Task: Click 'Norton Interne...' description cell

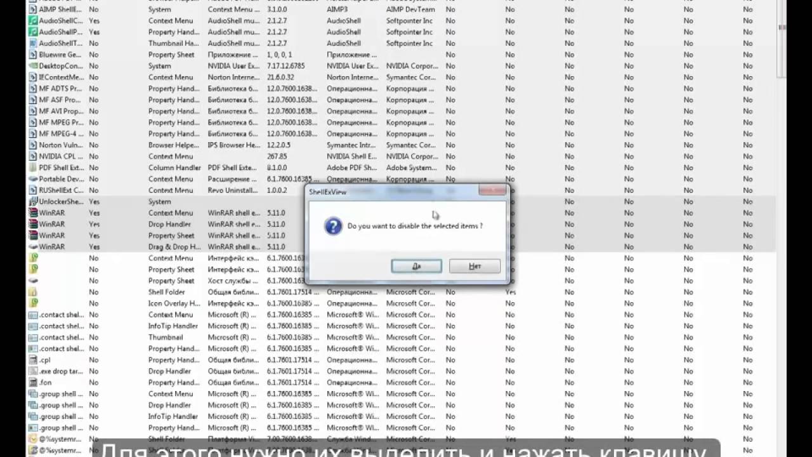Action: tap(233, 77)
